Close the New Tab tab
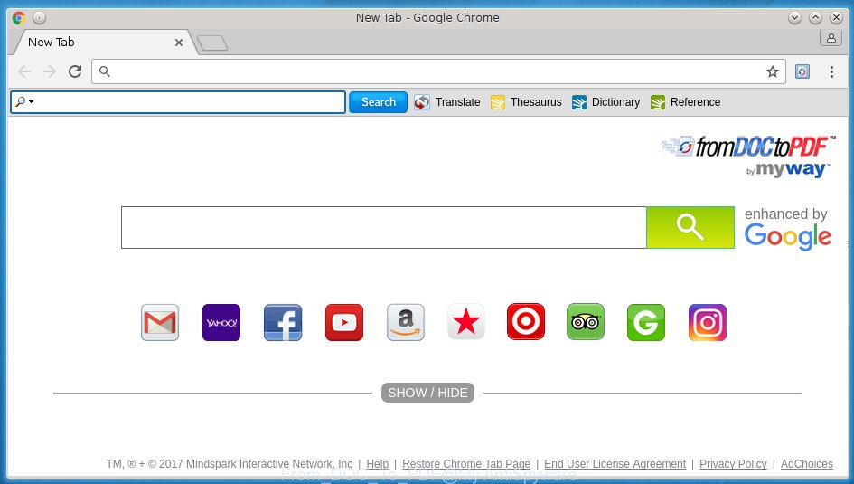854x484 pixels. (x=179, y=43)
